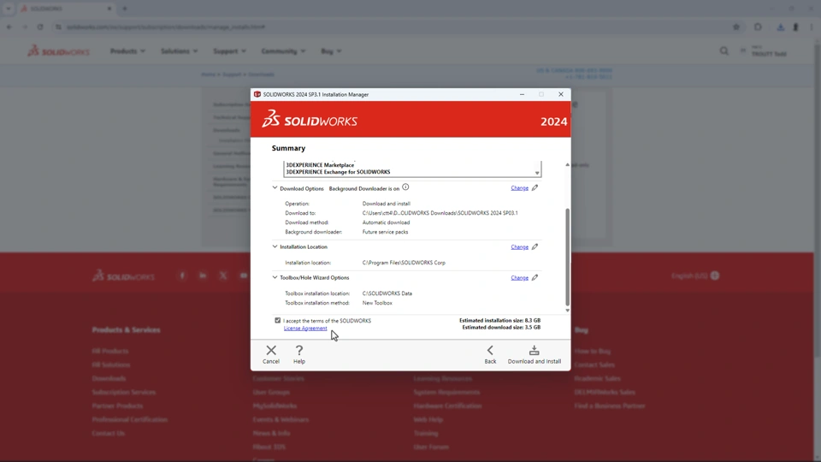Click Estimated download size 3.5 GB text

coord(501,327)
